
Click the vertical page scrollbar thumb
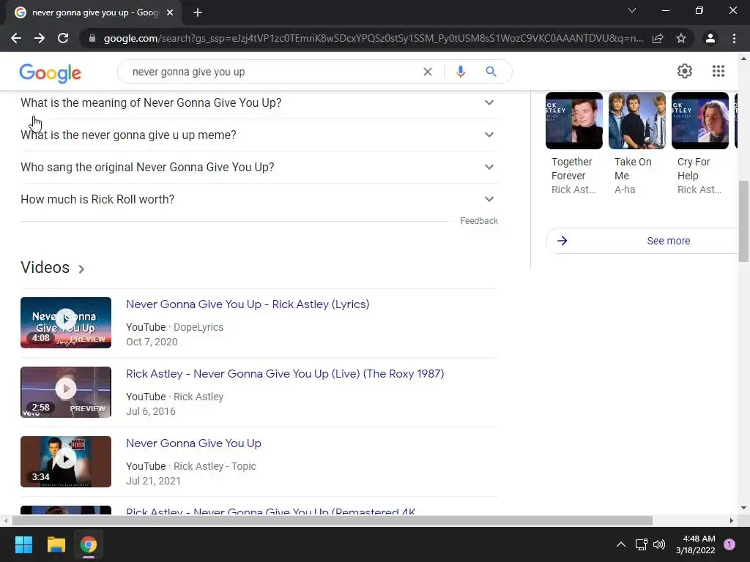coord(743,221)
